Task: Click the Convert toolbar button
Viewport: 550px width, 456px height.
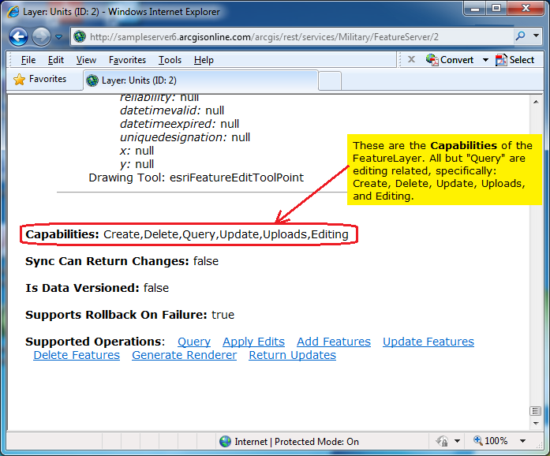Action: tap(450, 60)
